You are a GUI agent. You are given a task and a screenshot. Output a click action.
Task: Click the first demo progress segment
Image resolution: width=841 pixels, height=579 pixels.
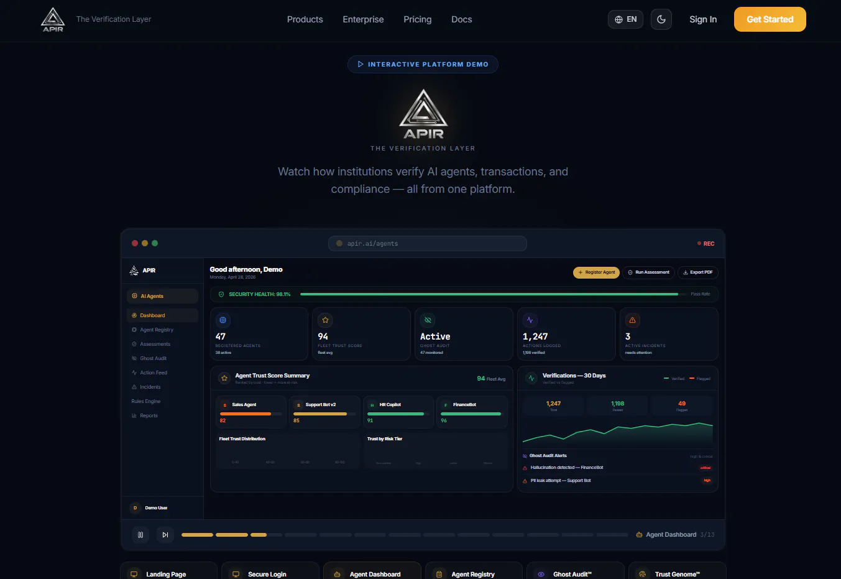pyautogui.click(x=197, y=535)
